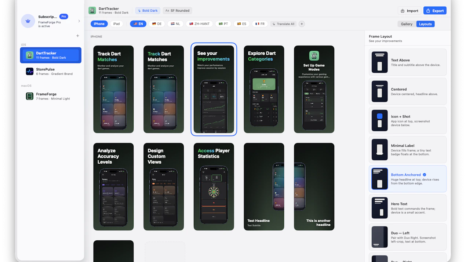Click Translate All
466x262 pixels.
[284, 24]
